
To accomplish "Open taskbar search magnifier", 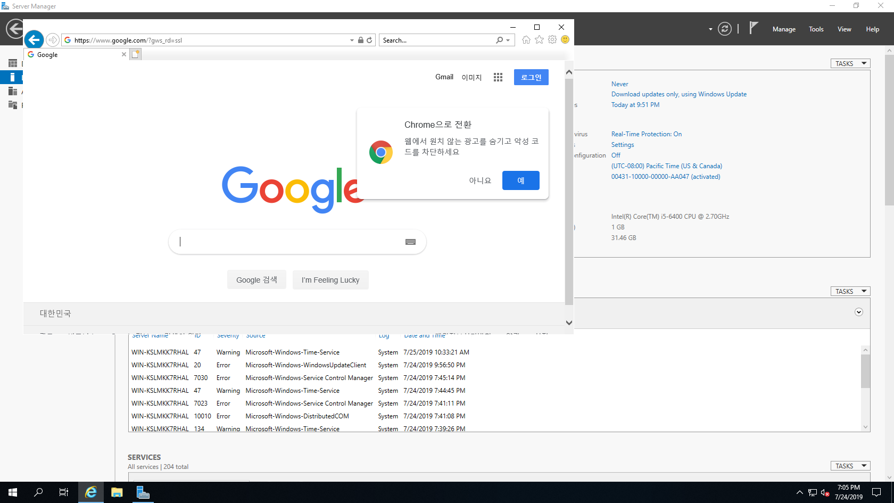I will tap(38, 492).
